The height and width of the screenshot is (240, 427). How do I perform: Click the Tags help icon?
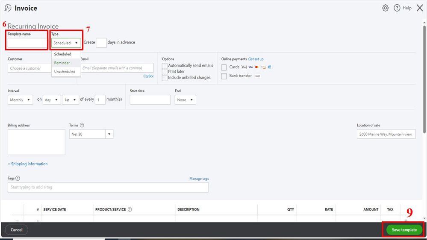coord(18,178)
